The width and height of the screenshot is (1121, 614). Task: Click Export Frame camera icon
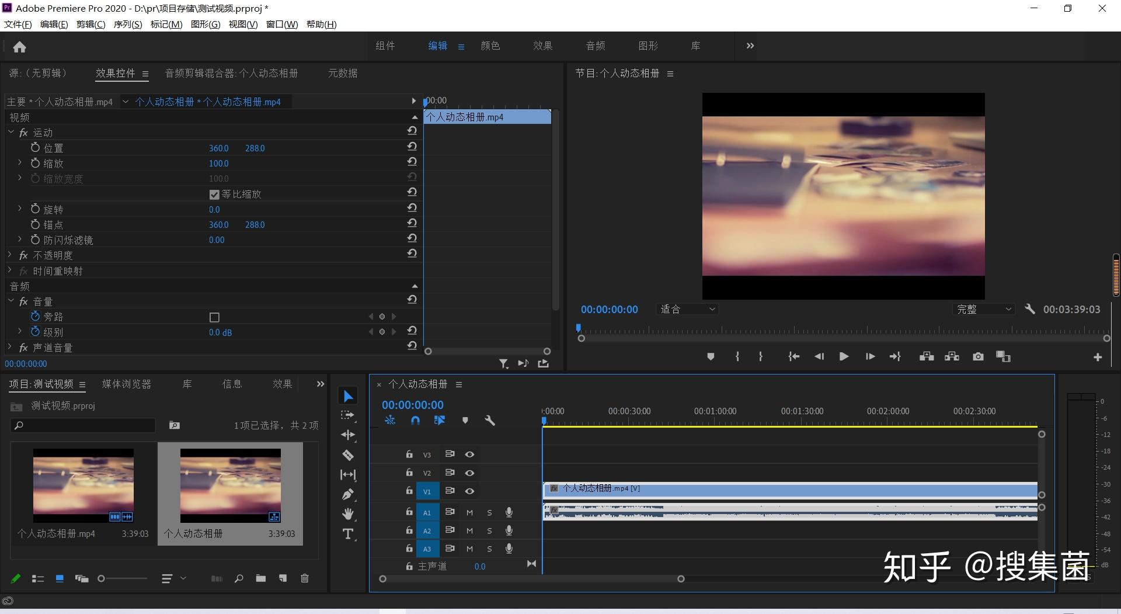coord(978,356)
